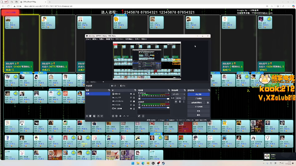Click the browser address bar

click(x=140, y=6)
